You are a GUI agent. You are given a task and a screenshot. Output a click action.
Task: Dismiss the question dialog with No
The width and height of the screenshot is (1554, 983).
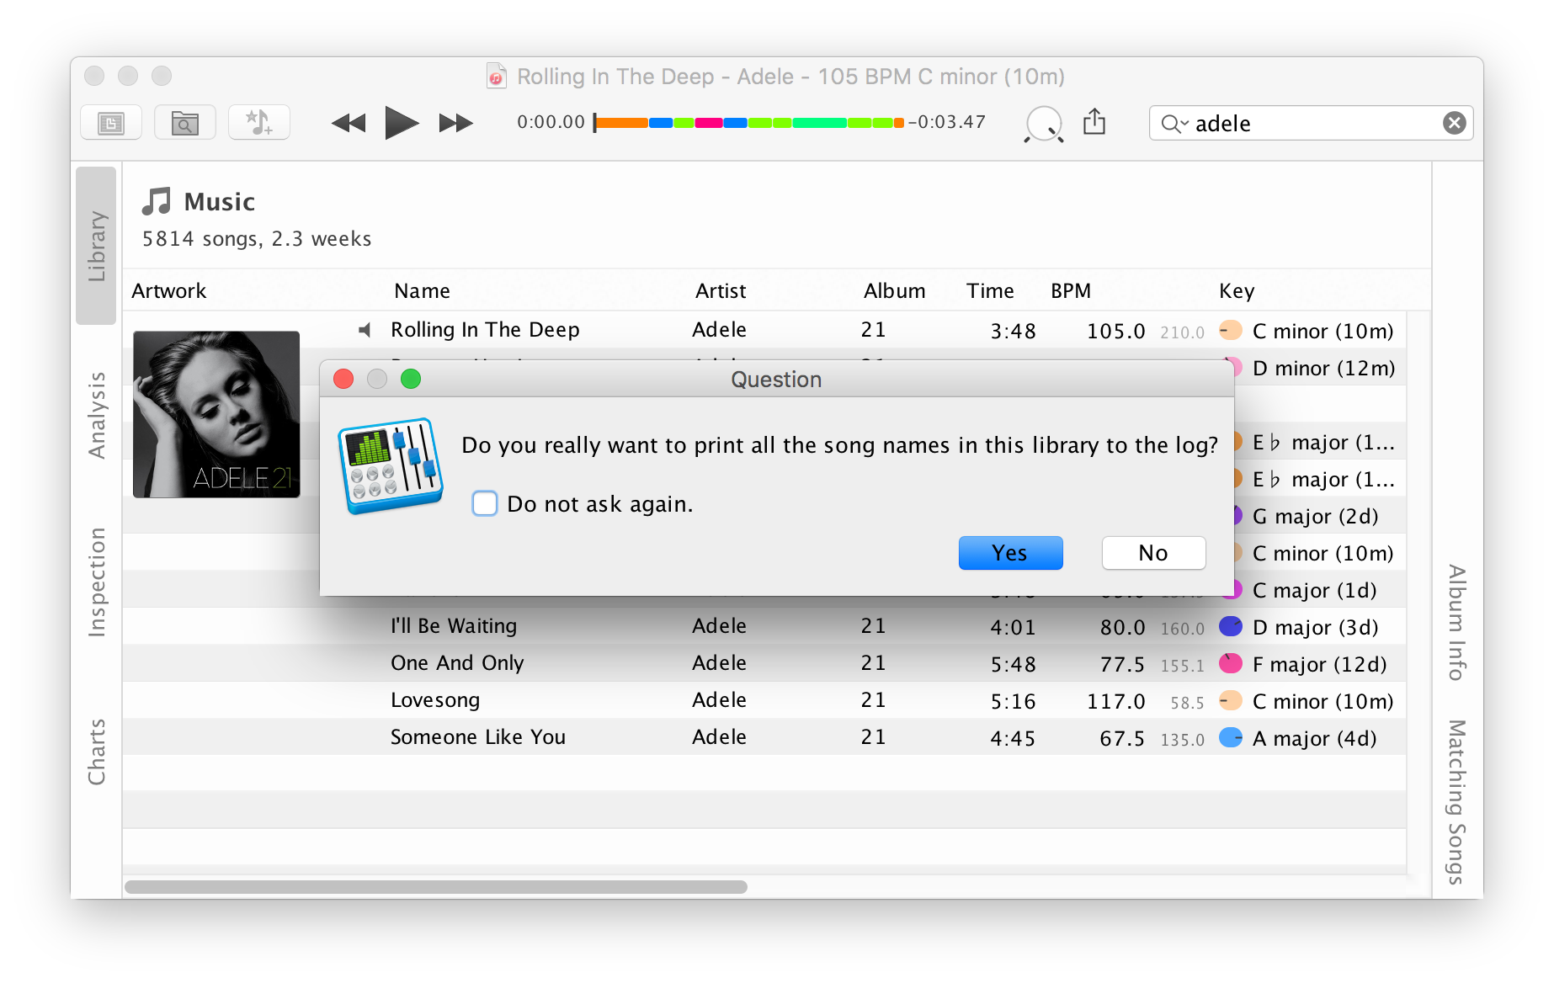(x=1152, y=552)
